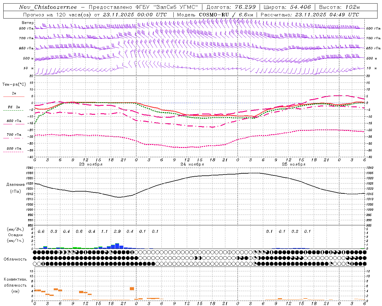Click the 25 ноября date label
382x306 pixels.
[x=294, y=164]
